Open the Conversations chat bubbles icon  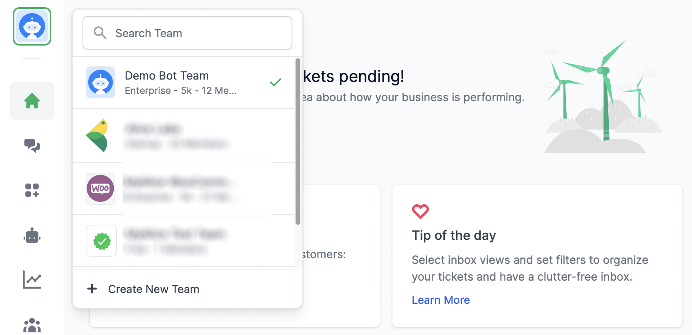32,146
